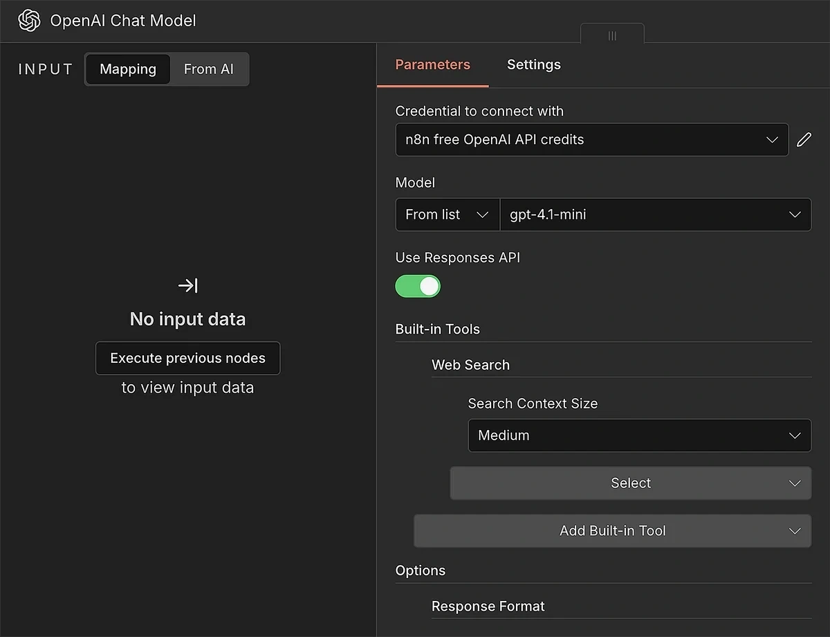
Task: Open the Parameters tab
Action: pyautogui.click(x=432, y=64)
